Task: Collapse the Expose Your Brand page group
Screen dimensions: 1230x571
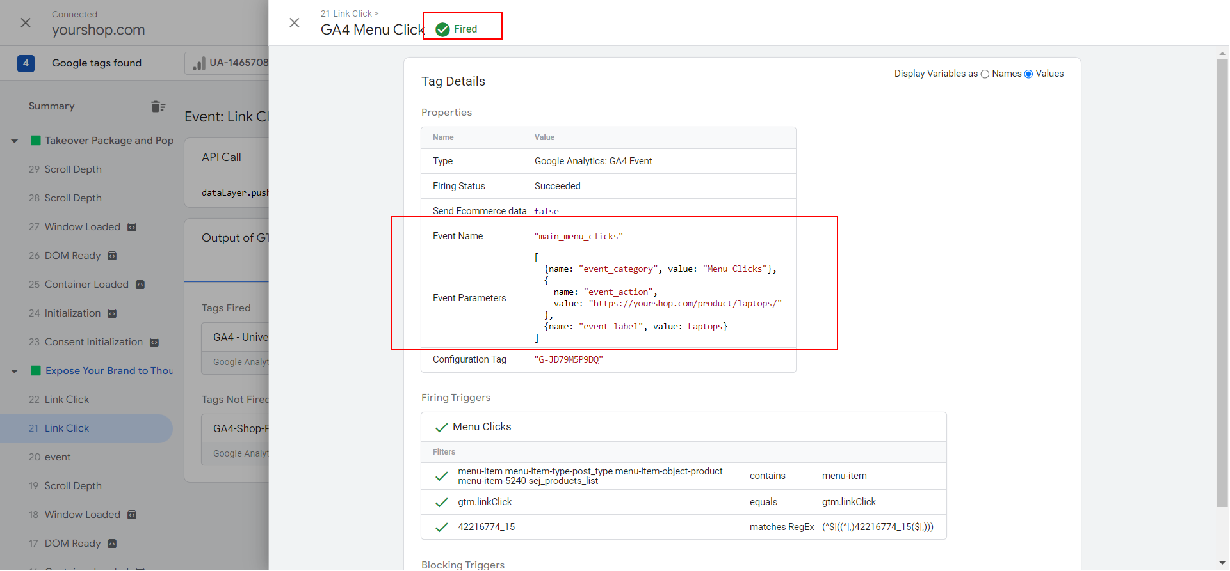Action: tap(15, 371)
